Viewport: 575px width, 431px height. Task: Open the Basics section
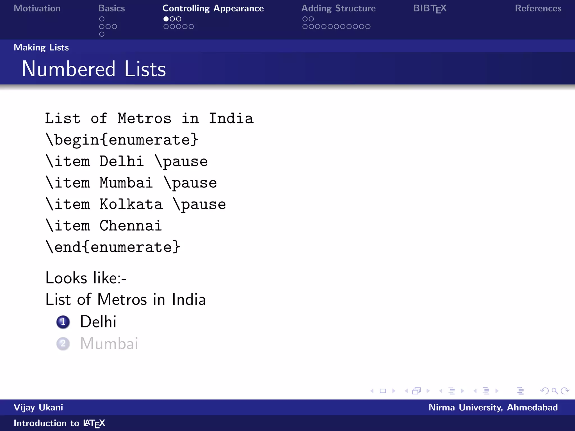click(x=111, y=8)
